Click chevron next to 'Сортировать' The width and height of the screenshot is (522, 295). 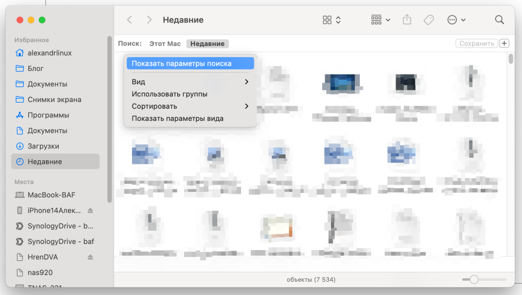tap(246, 106)
